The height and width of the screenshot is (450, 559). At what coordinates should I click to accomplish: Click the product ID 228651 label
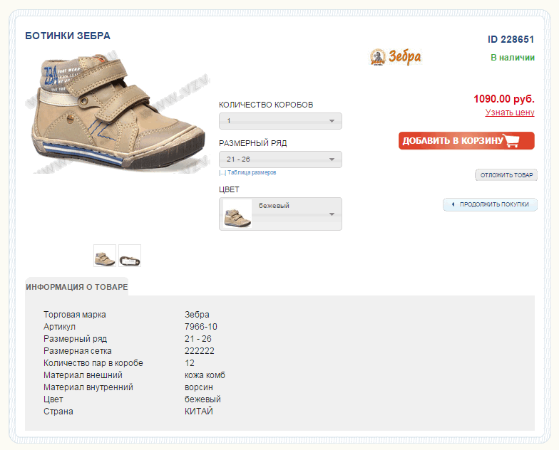pos(511,40)
